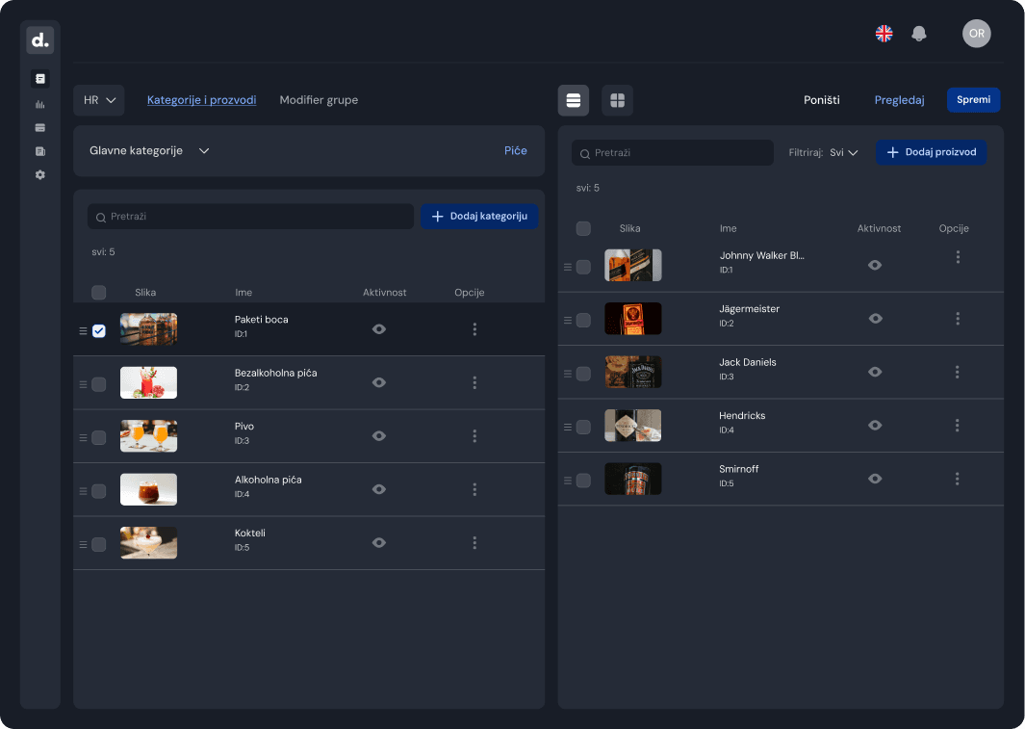The width and height of the screenshot is (1025, 729).
Task: Open the HR language dropdown
Action: 99,100
